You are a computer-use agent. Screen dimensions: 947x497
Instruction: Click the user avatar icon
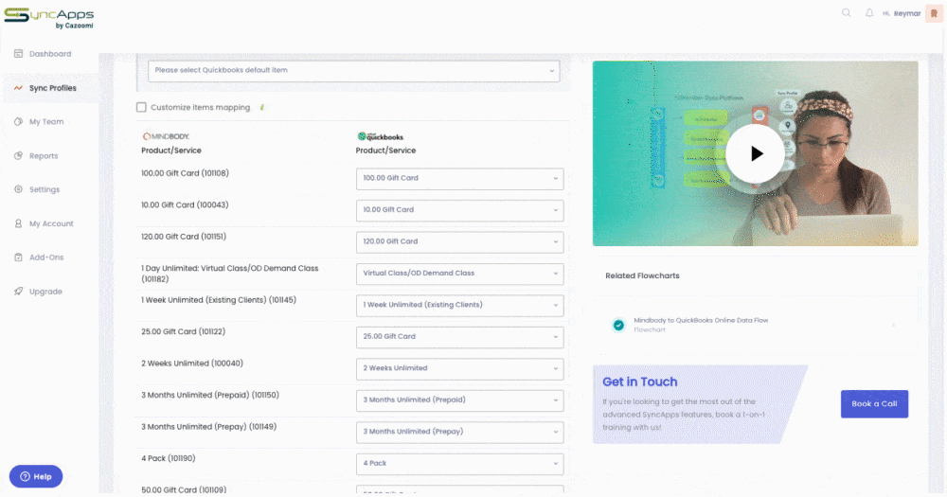point(934,13)
